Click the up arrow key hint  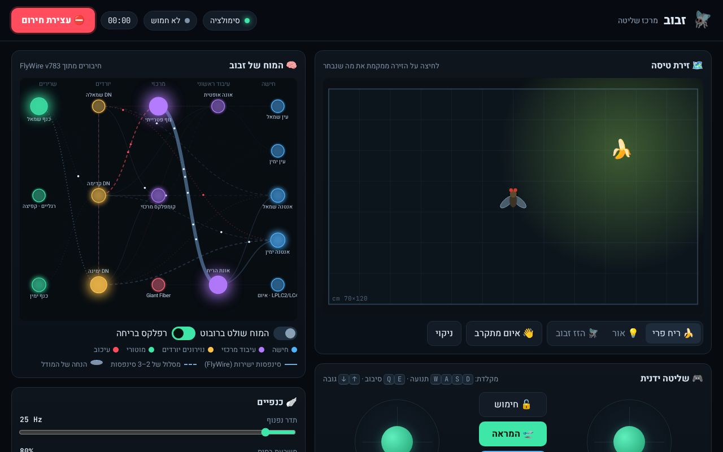[354, 379]
